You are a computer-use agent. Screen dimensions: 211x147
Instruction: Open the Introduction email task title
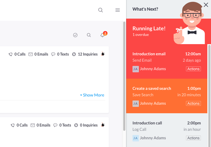[149, 54]
